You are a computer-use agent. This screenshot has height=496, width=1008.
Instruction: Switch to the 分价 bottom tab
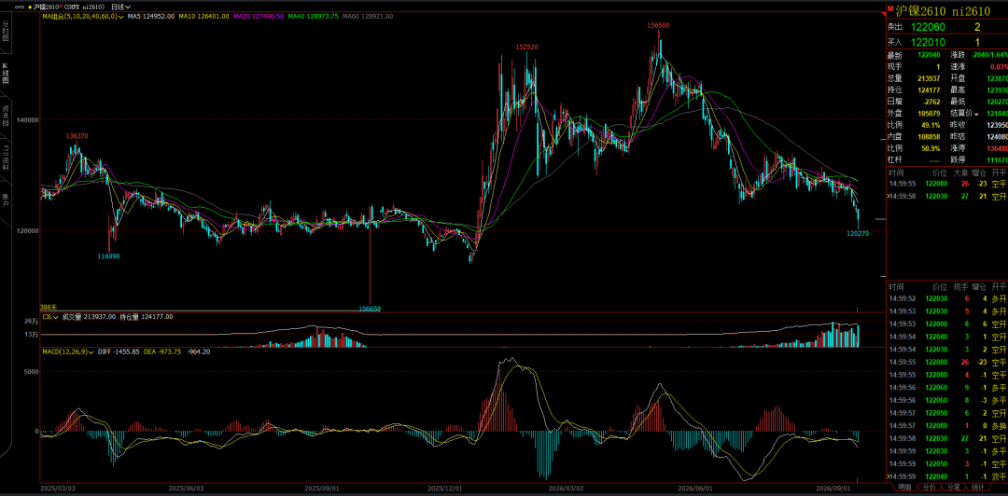point(930,489)
